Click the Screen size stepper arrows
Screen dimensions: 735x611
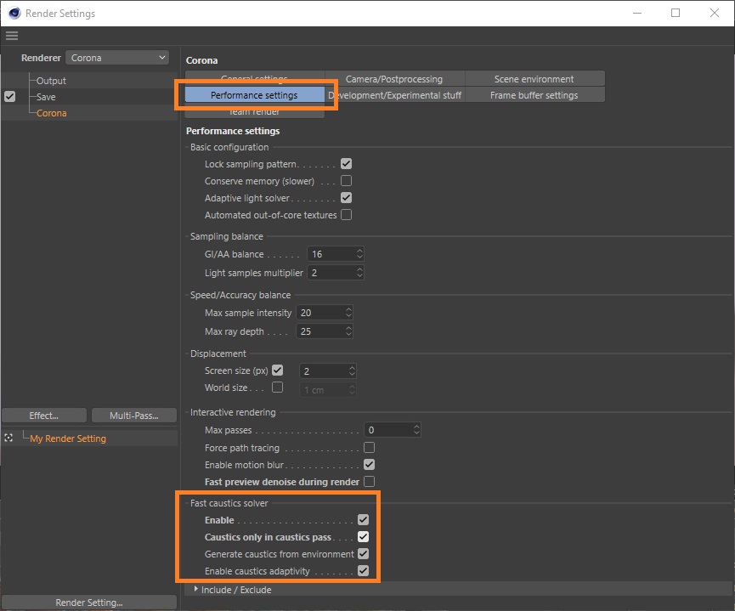352,371
